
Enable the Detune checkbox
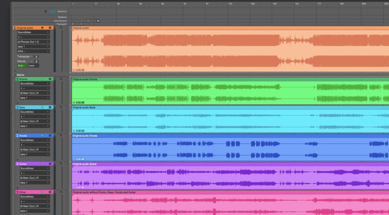pos(32,61)
